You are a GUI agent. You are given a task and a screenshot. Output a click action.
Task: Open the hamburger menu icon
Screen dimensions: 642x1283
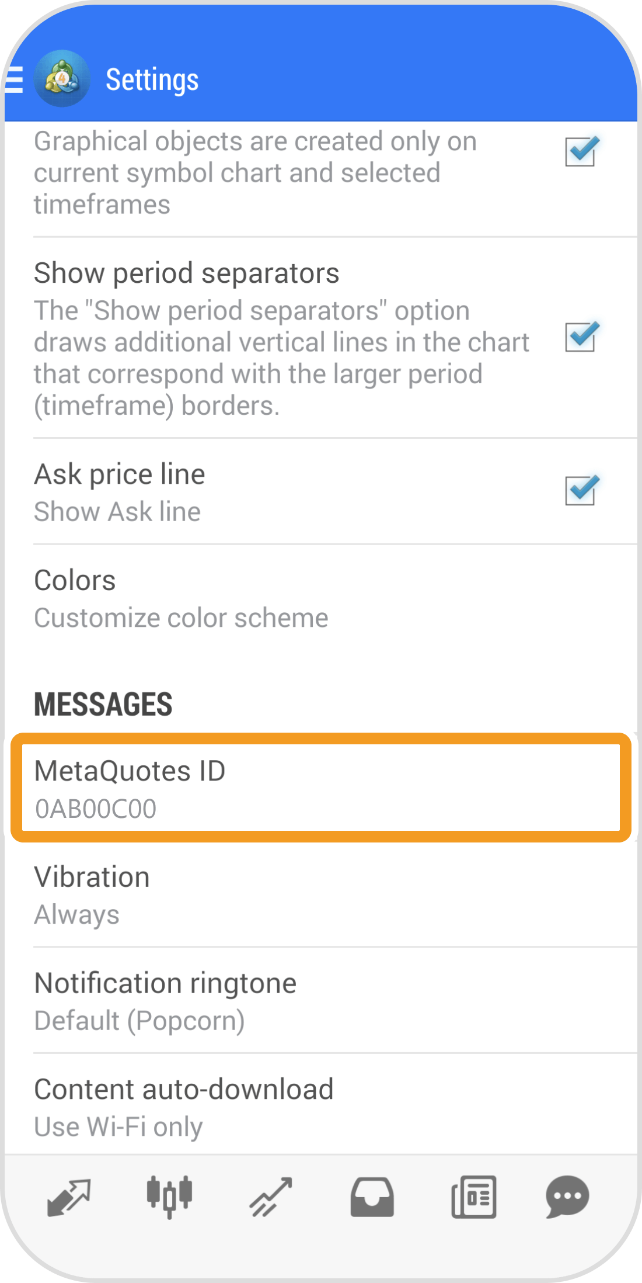click(x=14, y=79)
